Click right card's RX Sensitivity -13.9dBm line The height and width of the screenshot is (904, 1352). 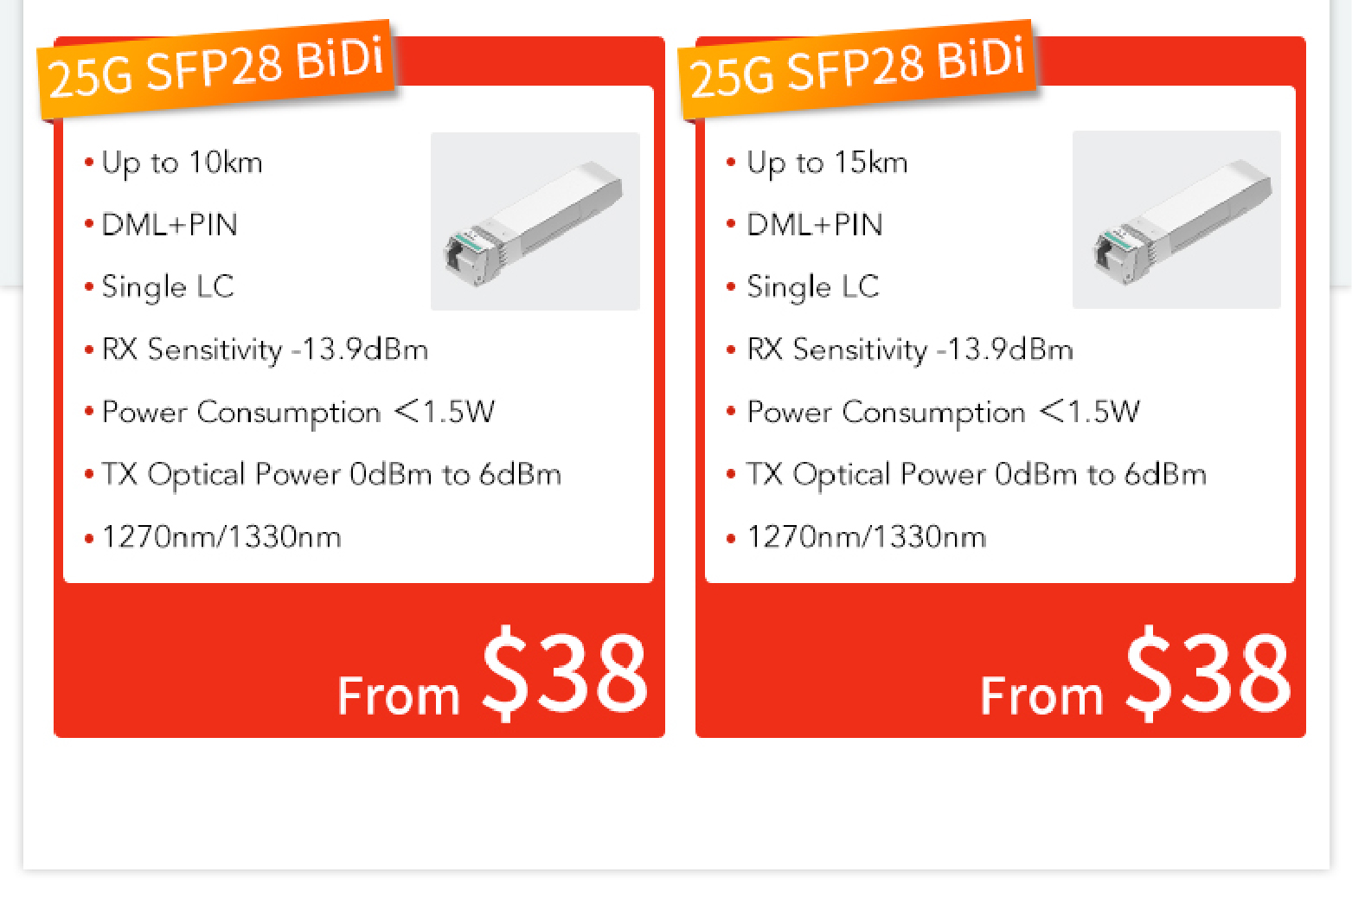point(910,349)
